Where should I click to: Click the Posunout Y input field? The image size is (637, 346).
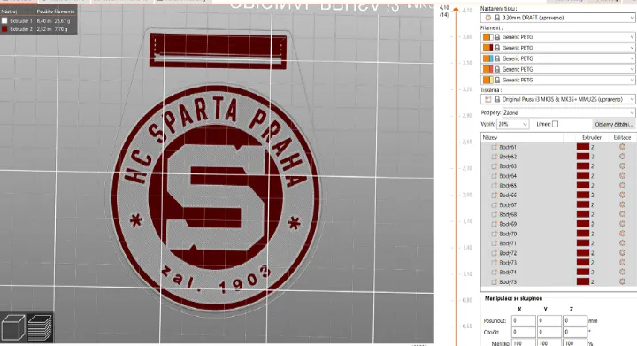click(x=549, y=320)
